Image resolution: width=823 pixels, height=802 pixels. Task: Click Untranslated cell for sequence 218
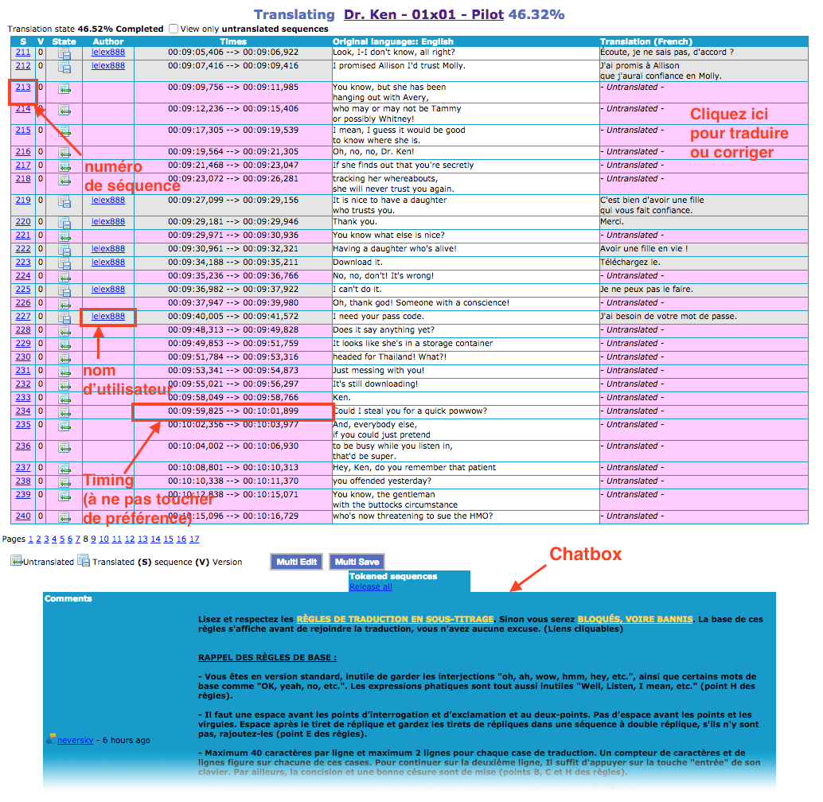704,184
